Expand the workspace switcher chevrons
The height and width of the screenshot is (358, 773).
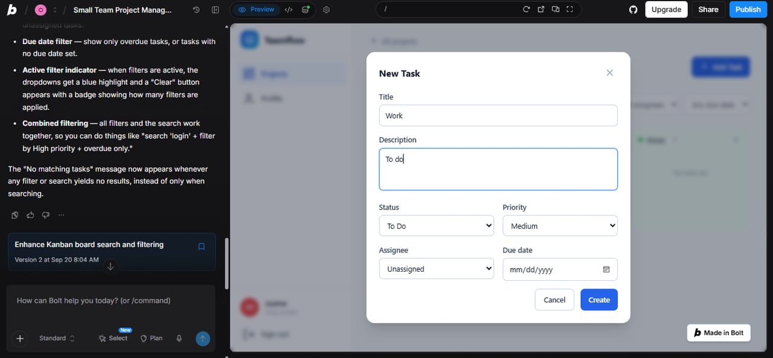pyautogui.click(x=55, y=10)
